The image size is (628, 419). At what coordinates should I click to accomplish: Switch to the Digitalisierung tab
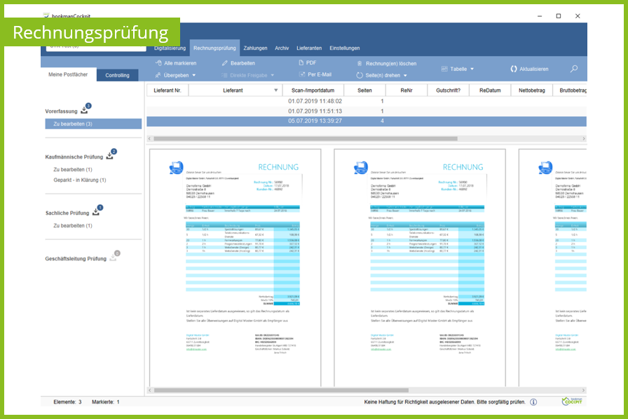click(x=170, y=48)
